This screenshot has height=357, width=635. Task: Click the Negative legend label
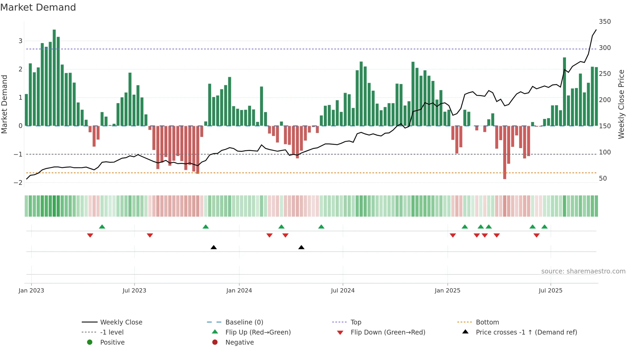(239, 342)
